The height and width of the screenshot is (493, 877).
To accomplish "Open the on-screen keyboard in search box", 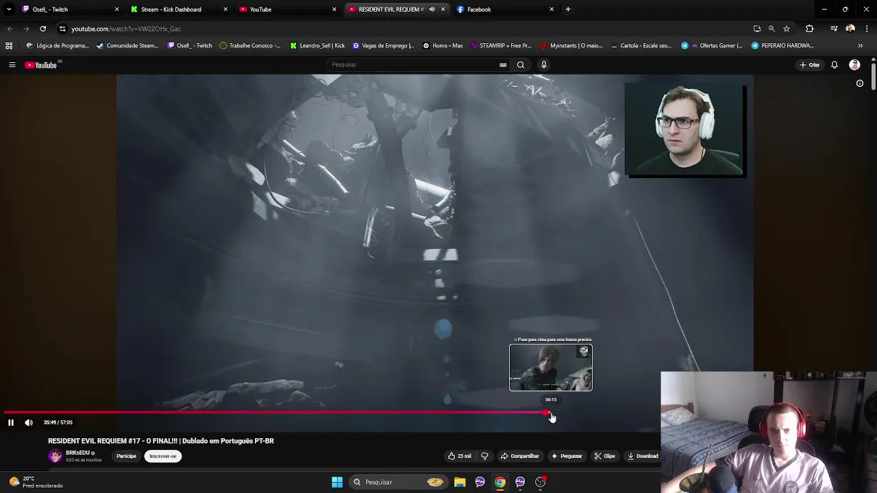I will [x=503, y=65].
